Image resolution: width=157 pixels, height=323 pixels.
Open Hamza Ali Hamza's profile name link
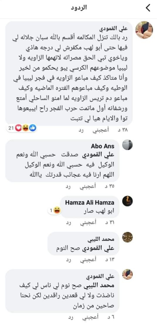coord(90,203)
